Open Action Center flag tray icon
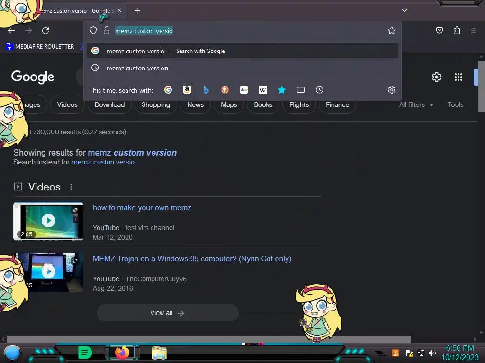Image resolution: width=485 pixels, height=363 pixels. click(410, 353)
